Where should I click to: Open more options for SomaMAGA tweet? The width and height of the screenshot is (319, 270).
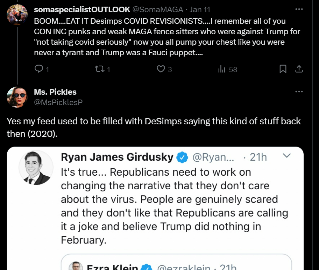click(299, 9)
